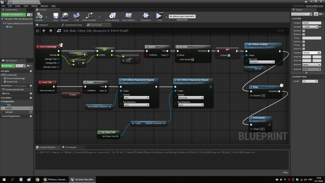Open the Variable Type Float dropdown
The image size is (325, 183).
[x=311, y=27]
